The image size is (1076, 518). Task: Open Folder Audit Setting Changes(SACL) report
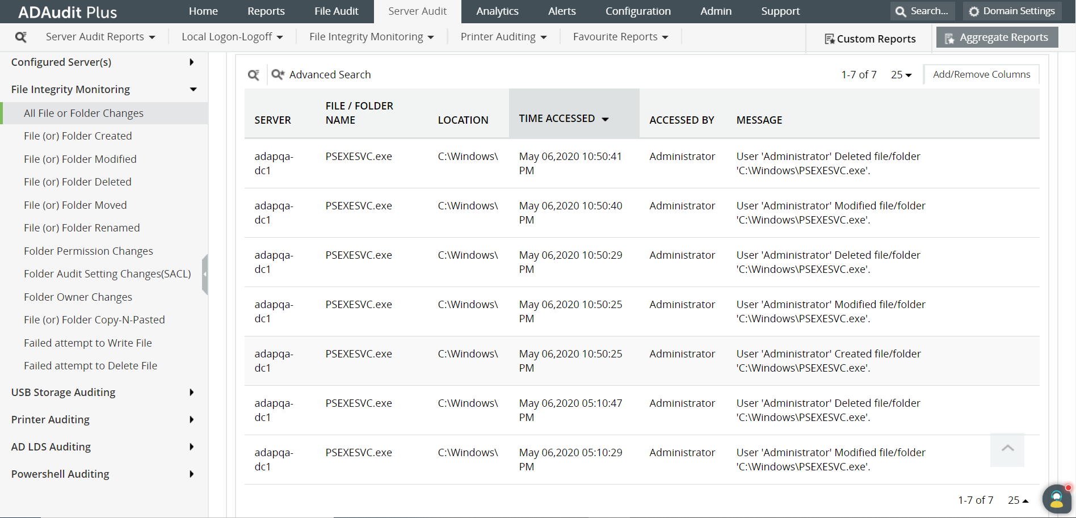coord(107,274)
